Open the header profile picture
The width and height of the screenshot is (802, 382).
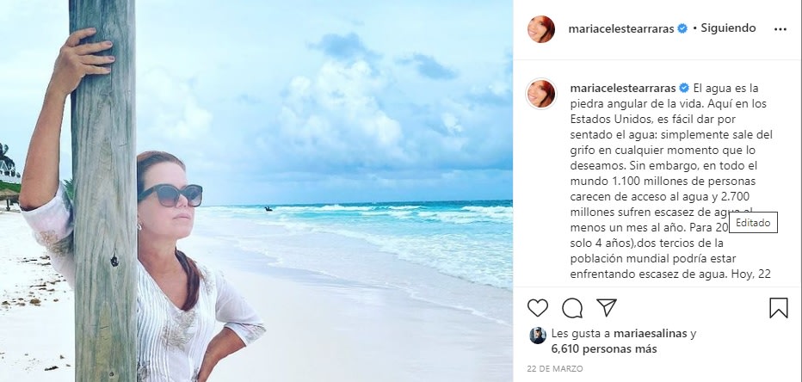tap(541, 28)
